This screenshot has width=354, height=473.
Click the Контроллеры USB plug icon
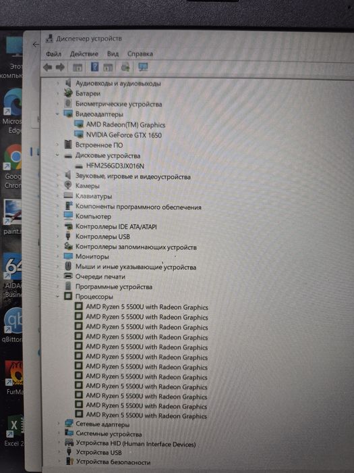point(68,236)
